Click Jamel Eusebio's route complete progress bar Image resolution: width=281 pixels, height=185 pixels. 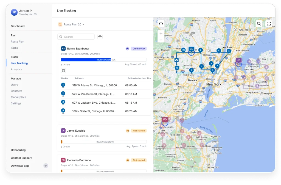pos(104,142)
